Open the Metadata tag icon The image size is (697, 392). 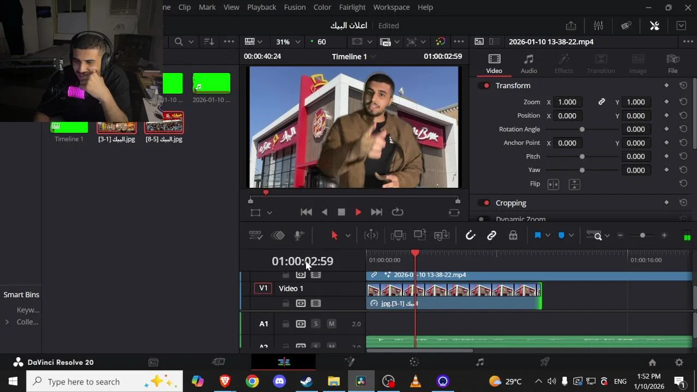(626, 26)
